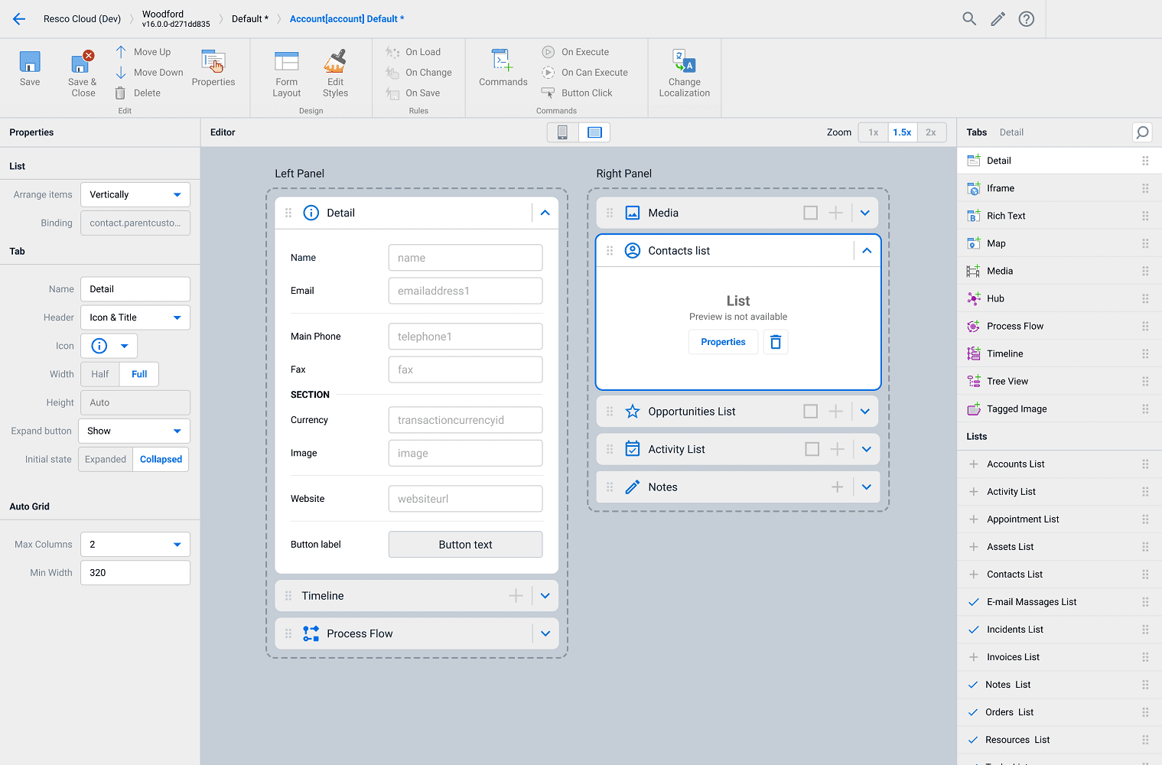Open the Arrange items dropdown
The height and width of the screenshot is (765, 1162).
pyautogui.click(x=135, y=195)
